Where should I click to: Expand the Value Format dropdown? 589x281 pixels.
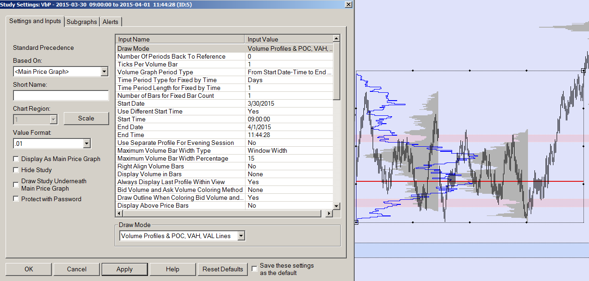(87, 143)
